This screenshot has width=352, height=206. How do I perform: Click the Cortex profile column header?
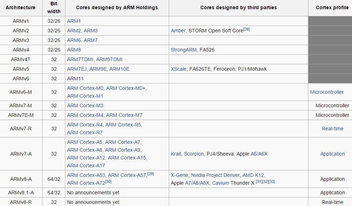(x=330, y=8)
